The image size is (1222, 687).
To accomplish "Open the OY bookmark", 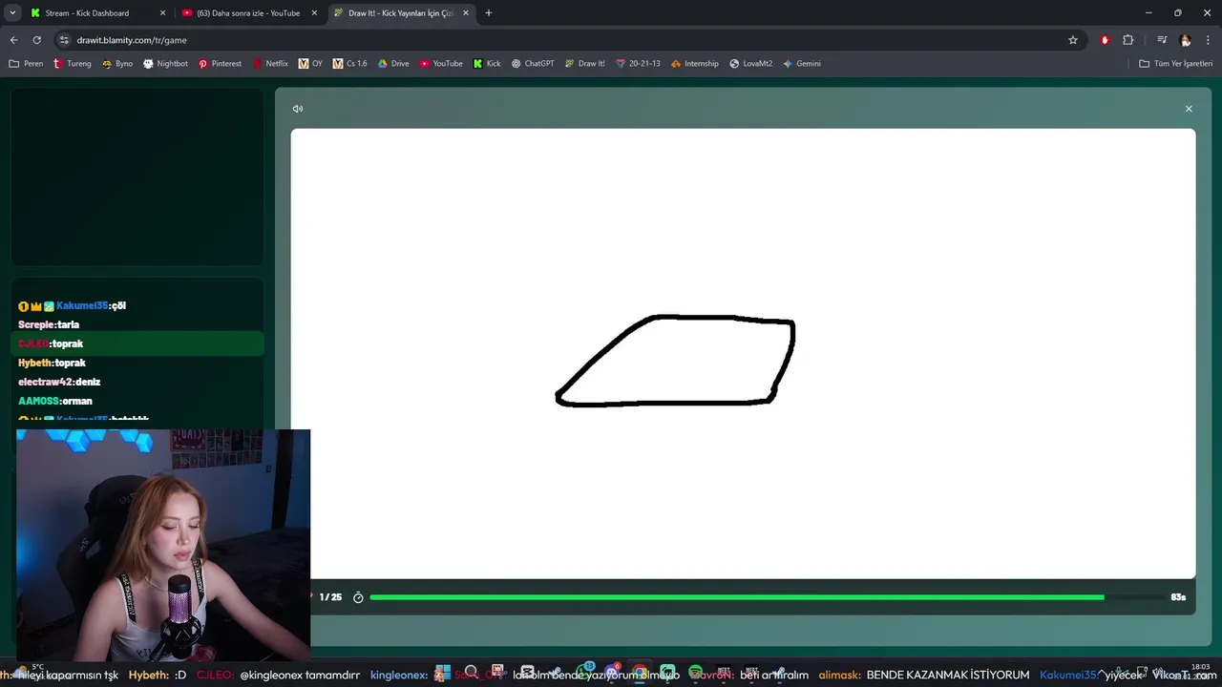I will coord(310,64).
